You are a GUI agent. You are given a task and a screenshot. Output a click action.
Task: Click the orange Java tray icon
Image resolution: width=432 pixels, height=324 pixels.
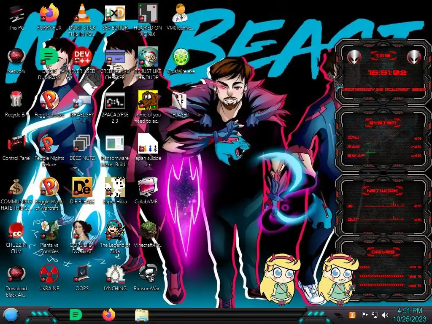[x=352, y=315]
